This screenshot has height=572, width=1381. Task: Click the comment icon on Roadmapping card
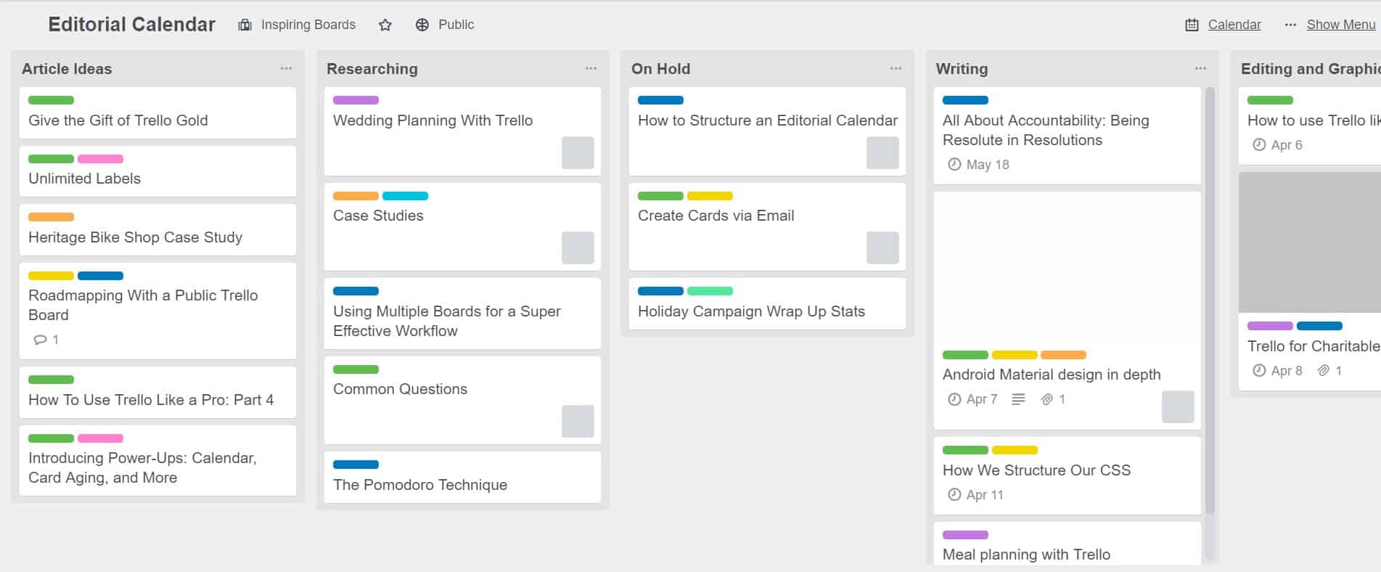pos(40,340)
